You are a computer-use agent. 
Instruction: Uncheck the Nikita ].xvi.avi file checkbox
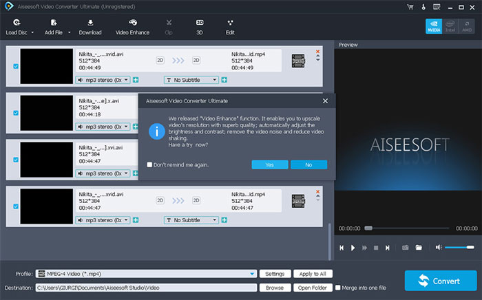pyautogui.click(x=16, y=160)
